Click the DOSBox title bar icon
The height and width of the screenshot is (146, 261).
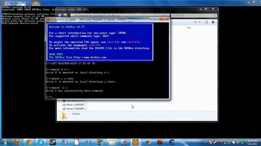click(48, 19)
